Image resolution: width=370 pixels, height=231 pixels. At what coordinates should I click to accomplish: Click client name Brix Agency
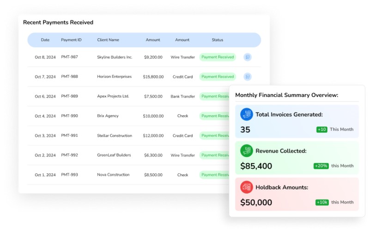click(108, 116)
